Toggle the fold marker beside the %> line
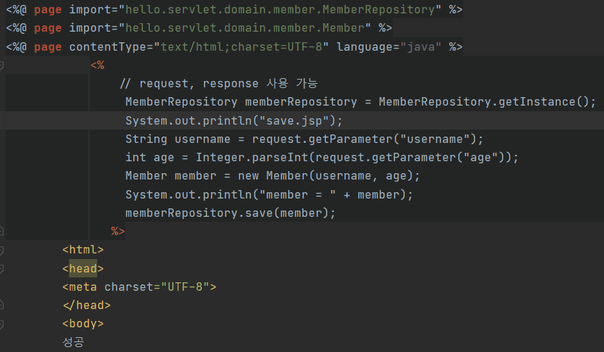Image resolution: width=604 pixels, height=352 pixels. 1,231
